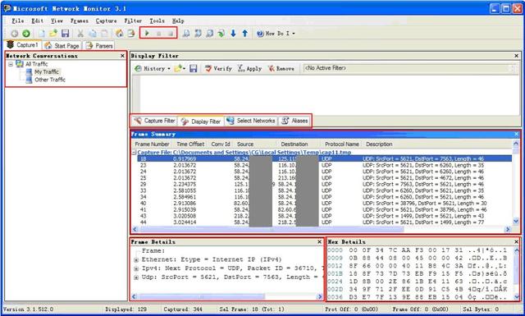Save filter using the disk icon

tap(194, 68)
